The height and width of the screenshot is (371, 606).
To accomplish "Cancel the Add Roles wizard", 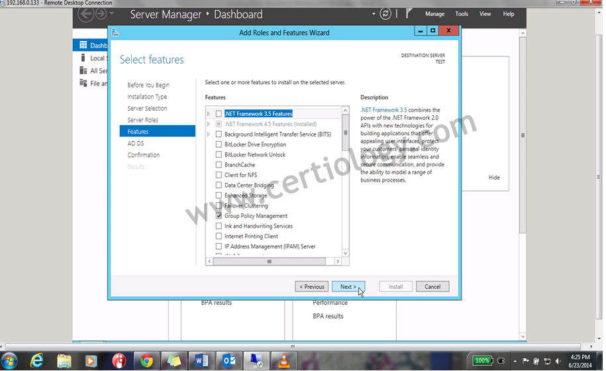I will coord(432,286).
